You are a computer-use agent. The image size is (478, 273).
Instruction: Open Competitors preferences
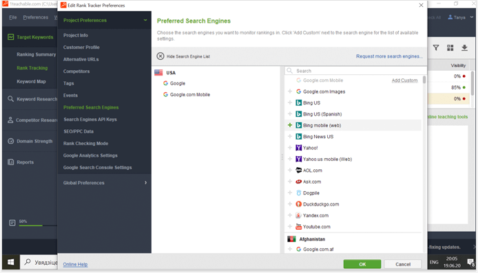76,72
